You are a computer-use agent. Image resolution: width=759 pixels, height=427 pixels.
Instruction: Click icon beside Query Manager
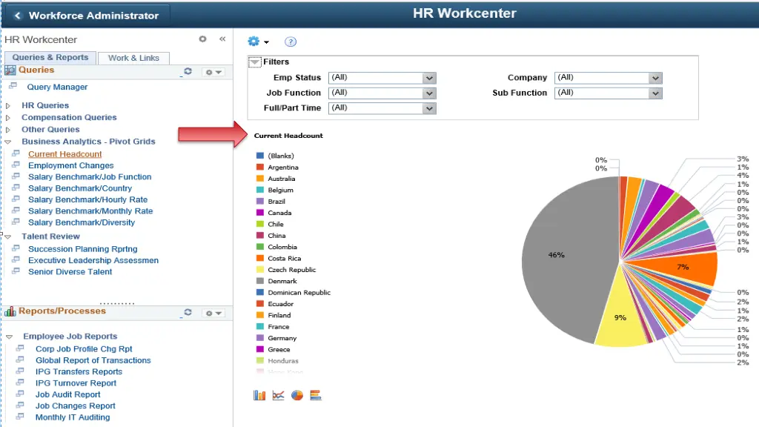pos(13,86)
